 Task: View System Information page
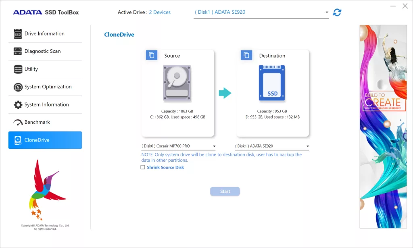(x=45, y=105)
